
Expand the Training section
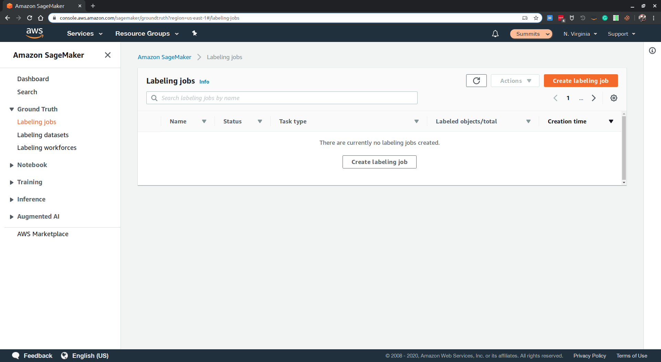tap(12, 182)
